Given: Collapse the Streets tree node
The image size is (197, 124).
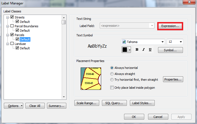Looking at the screenshot, I should click(7, 17).
